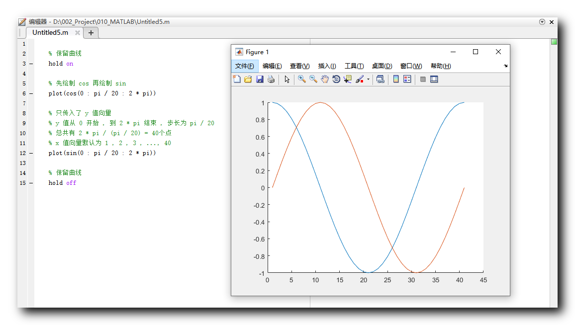Click comment '% 只传入了 y 值向量'
The image size is (575, 325).
(80, 113)
